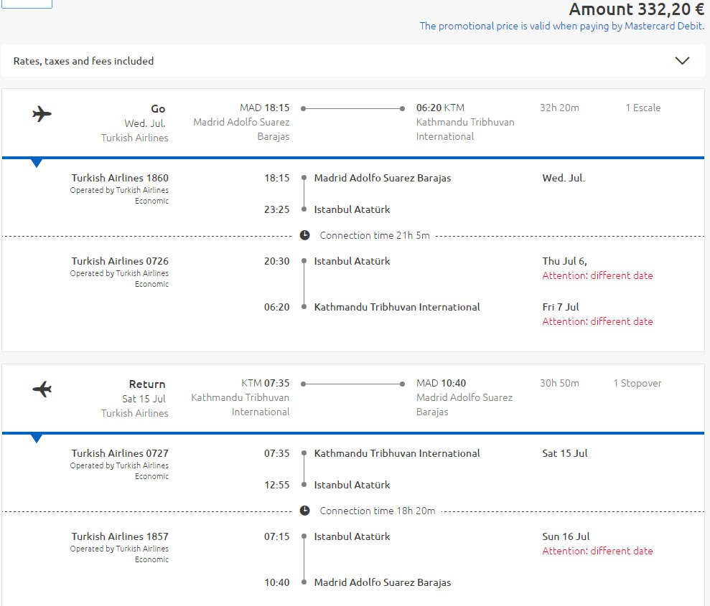Click the Rates, taxes and fees included bar
710x606 pixels.
(353, 60)
